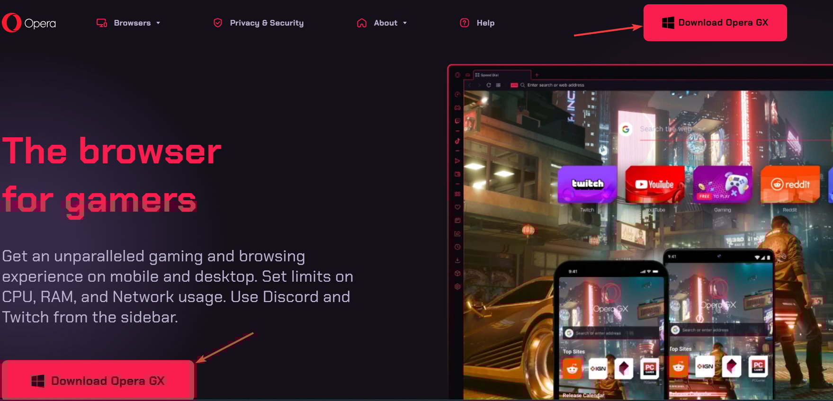This screenshot has height=401, width=833.
Task: Click the cube extensions icon in preview sidebar
Action: point(457,273)
